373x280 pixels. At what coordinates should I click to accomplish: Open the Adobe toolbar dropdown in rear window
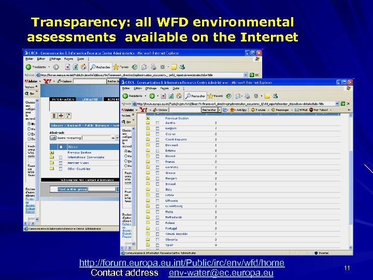click(x=40, y=81)
